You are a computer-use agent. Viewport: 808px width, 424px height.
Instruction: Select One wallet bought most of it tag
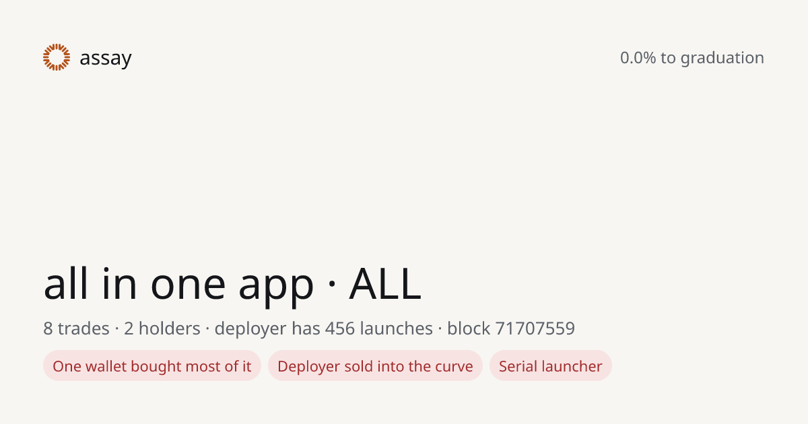152,365
